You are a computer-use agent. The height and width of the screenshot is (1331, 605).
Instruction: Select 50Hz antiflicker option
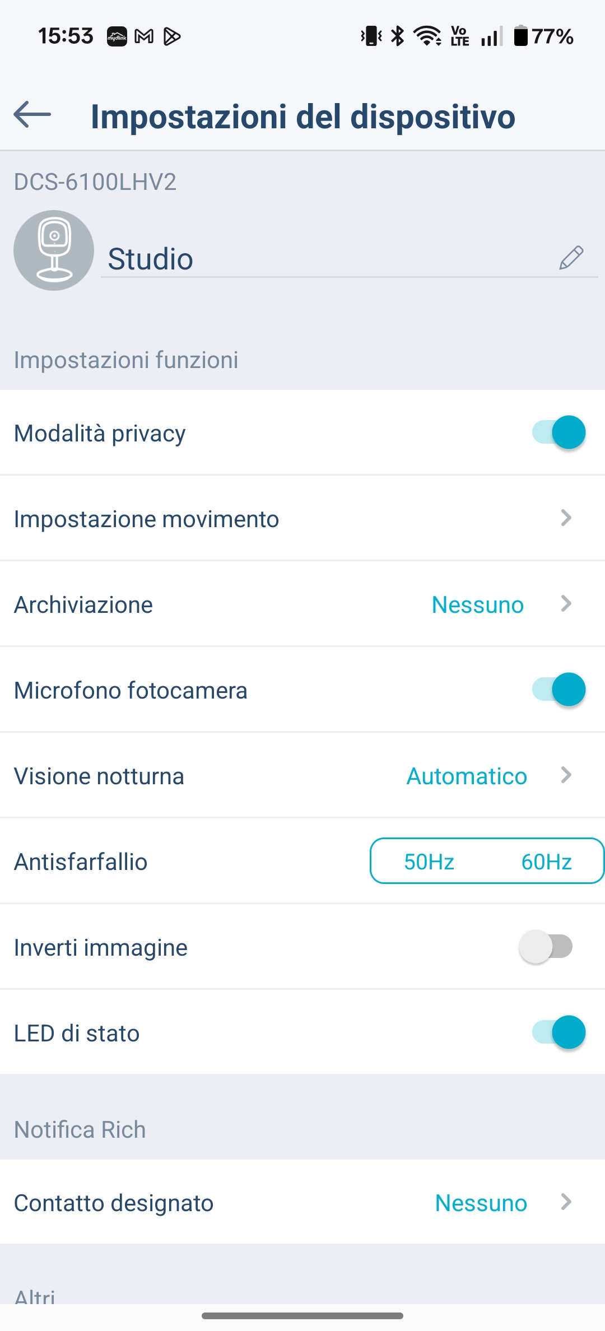tap(429, 862)
